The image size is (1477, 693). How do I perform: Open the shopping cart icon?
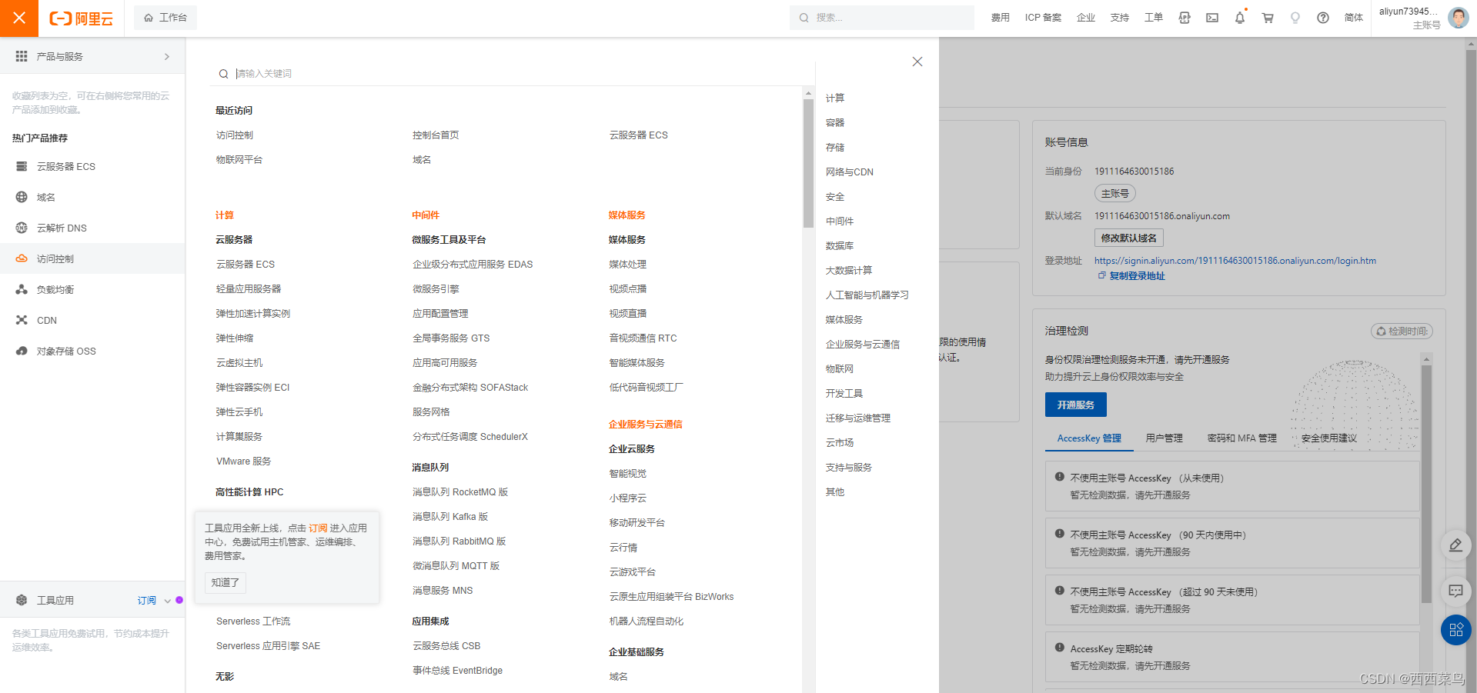(x=1268, y=18)
